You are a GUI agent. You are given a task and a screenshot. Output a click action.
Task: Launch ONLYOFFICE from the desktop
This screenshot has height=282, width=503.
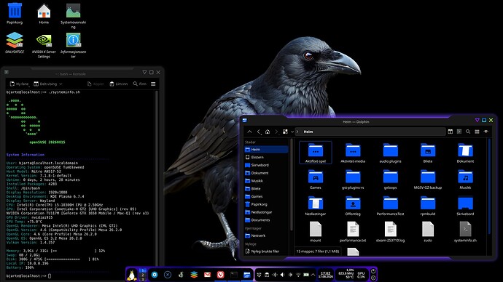coord(15,43)
